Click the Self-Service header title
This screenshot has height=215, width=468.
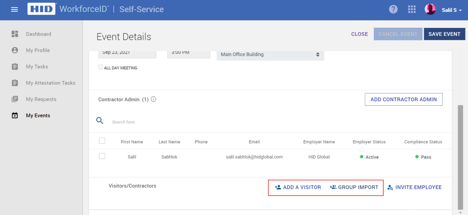point(141,9)
